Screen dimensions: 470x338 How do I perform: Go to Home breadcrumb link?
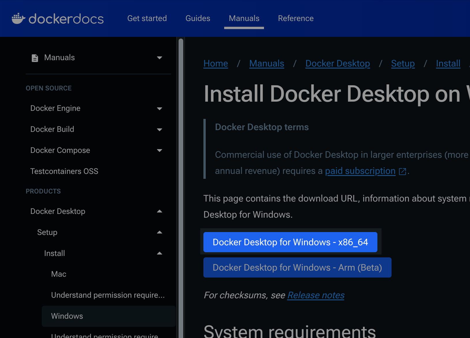click(216, 63)
